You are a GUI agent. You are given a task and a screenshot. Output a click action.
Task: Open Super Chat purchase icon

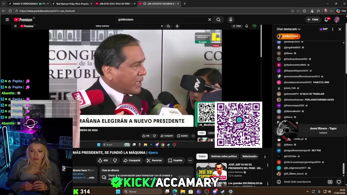[x=330, y=182]
